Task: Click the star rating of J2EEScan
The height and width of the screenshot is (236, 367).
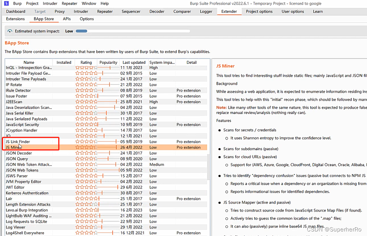Action: [86, 102]
